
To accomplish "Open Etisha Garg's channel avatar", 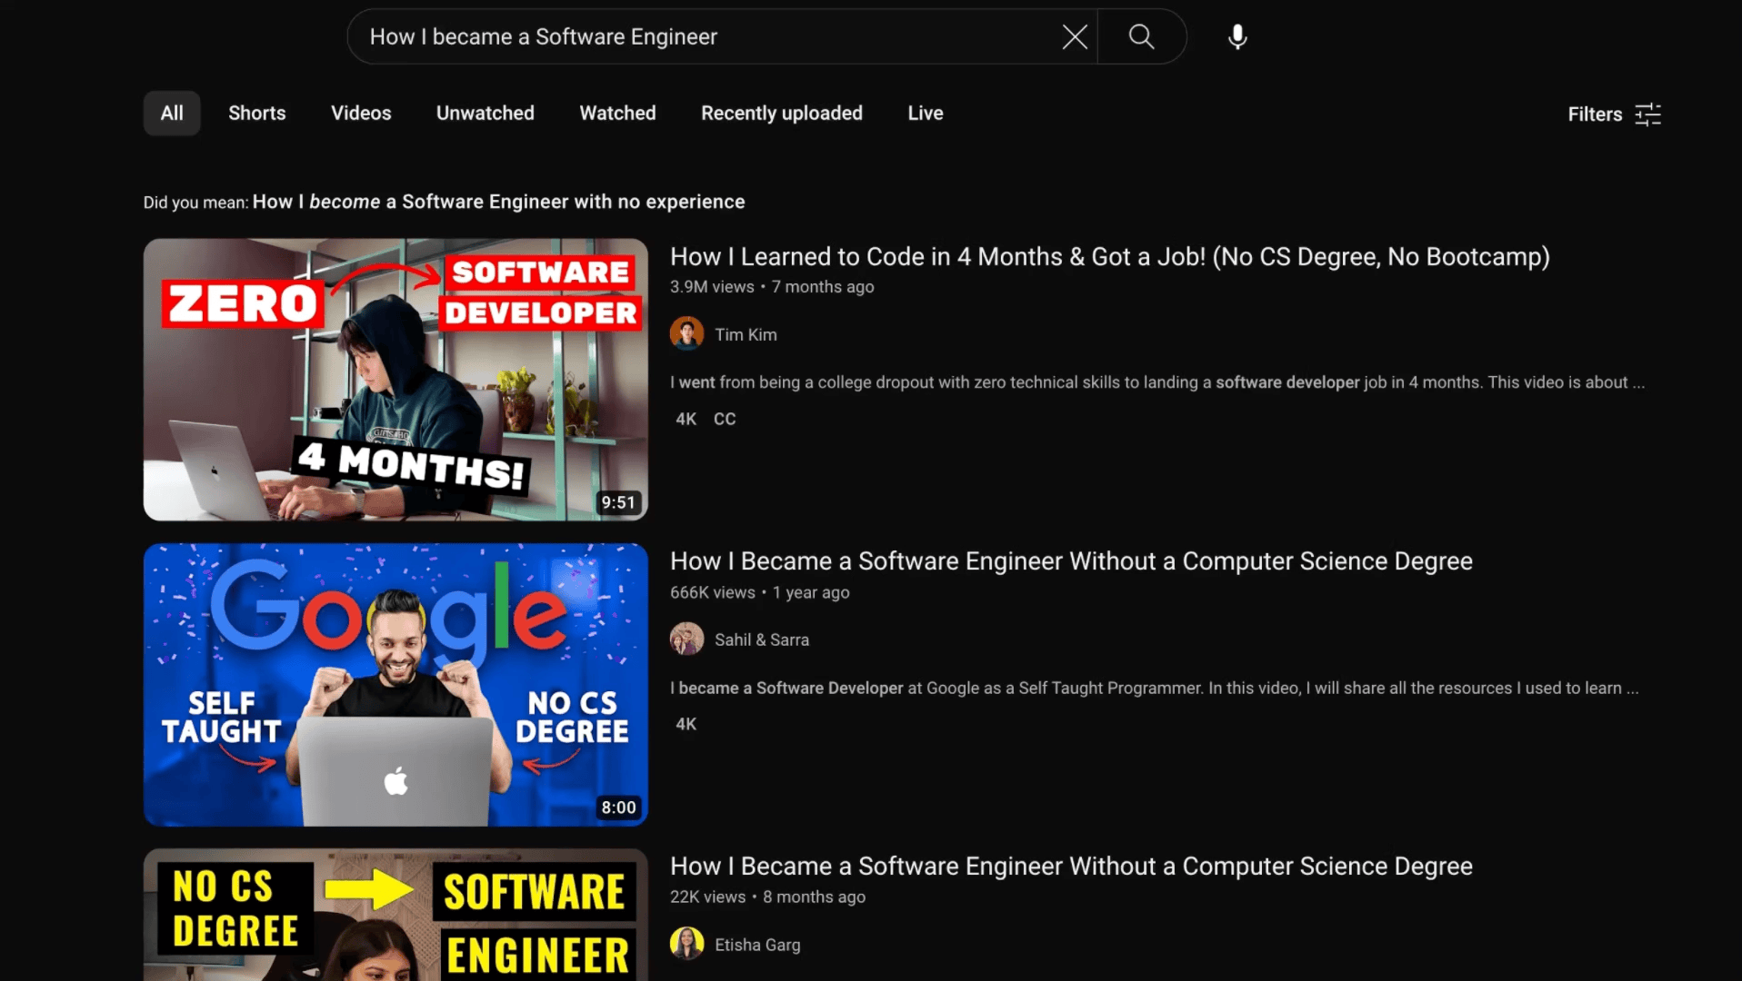I will pos(686,945).
